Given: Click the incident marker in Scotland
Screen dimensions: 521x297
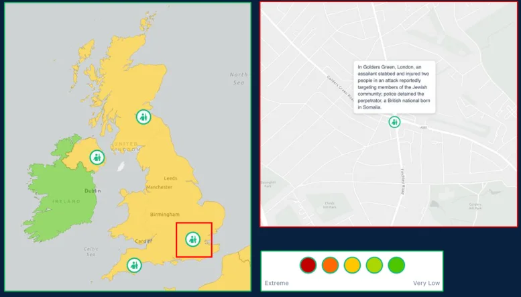Looking at the screenshot, I should tap(143, 117).
